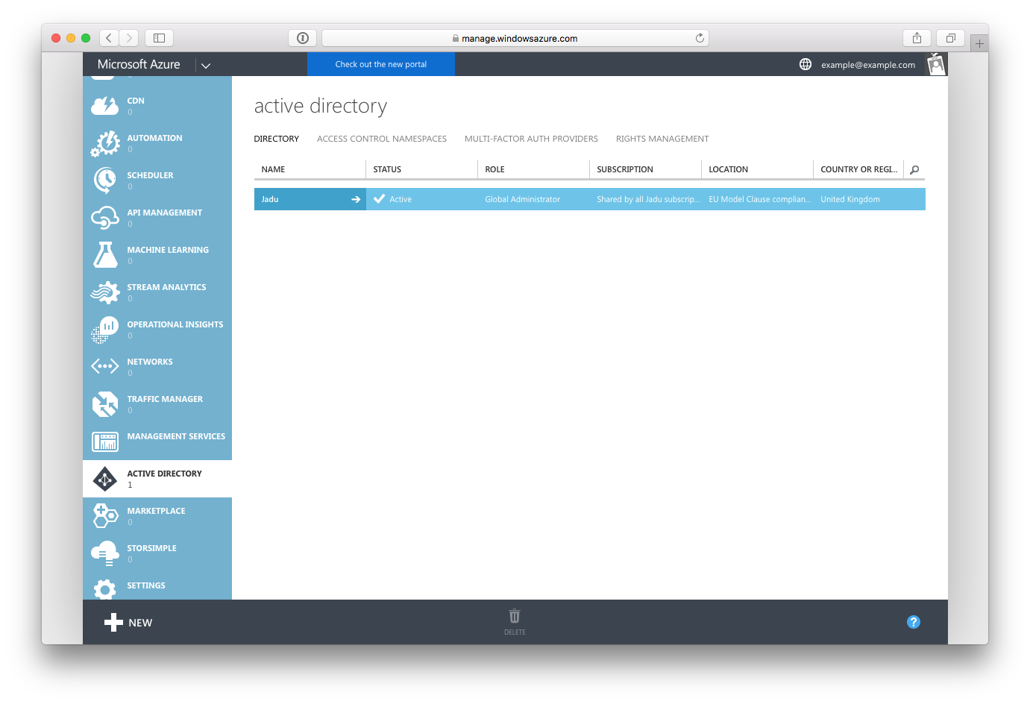Image resolution: width=1030 pixels, height=704 pixels.
Task: Click the NEW button label
Action: [x=140, y=623]
